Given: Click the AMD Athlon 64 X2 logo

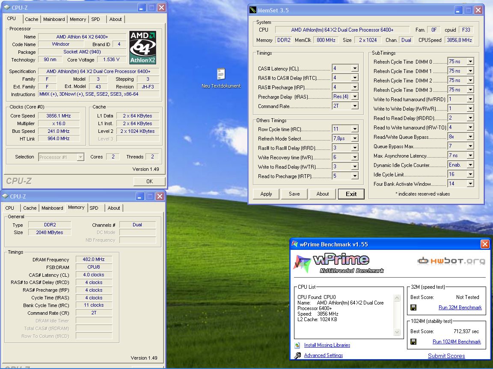Looking at the screenshot, I should (143, 48).
